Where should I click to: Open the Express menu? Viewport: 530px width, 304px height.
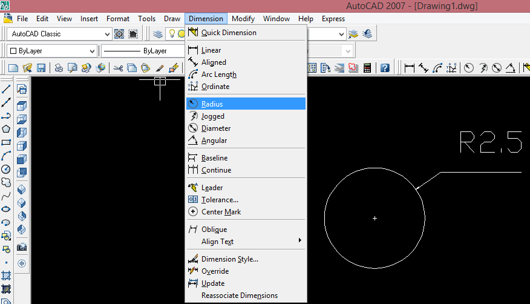point(333,19)
